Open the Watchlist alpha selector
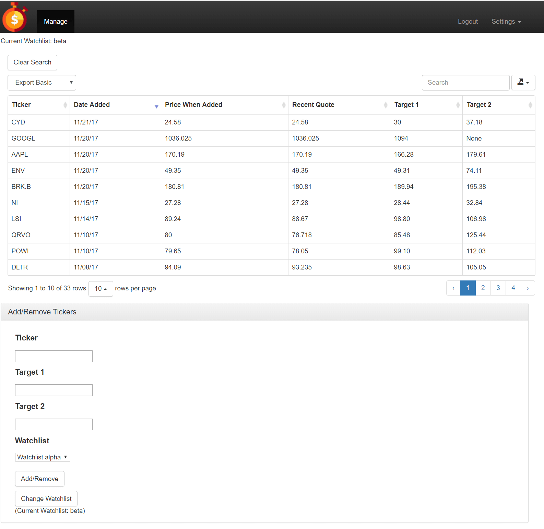 43,457
